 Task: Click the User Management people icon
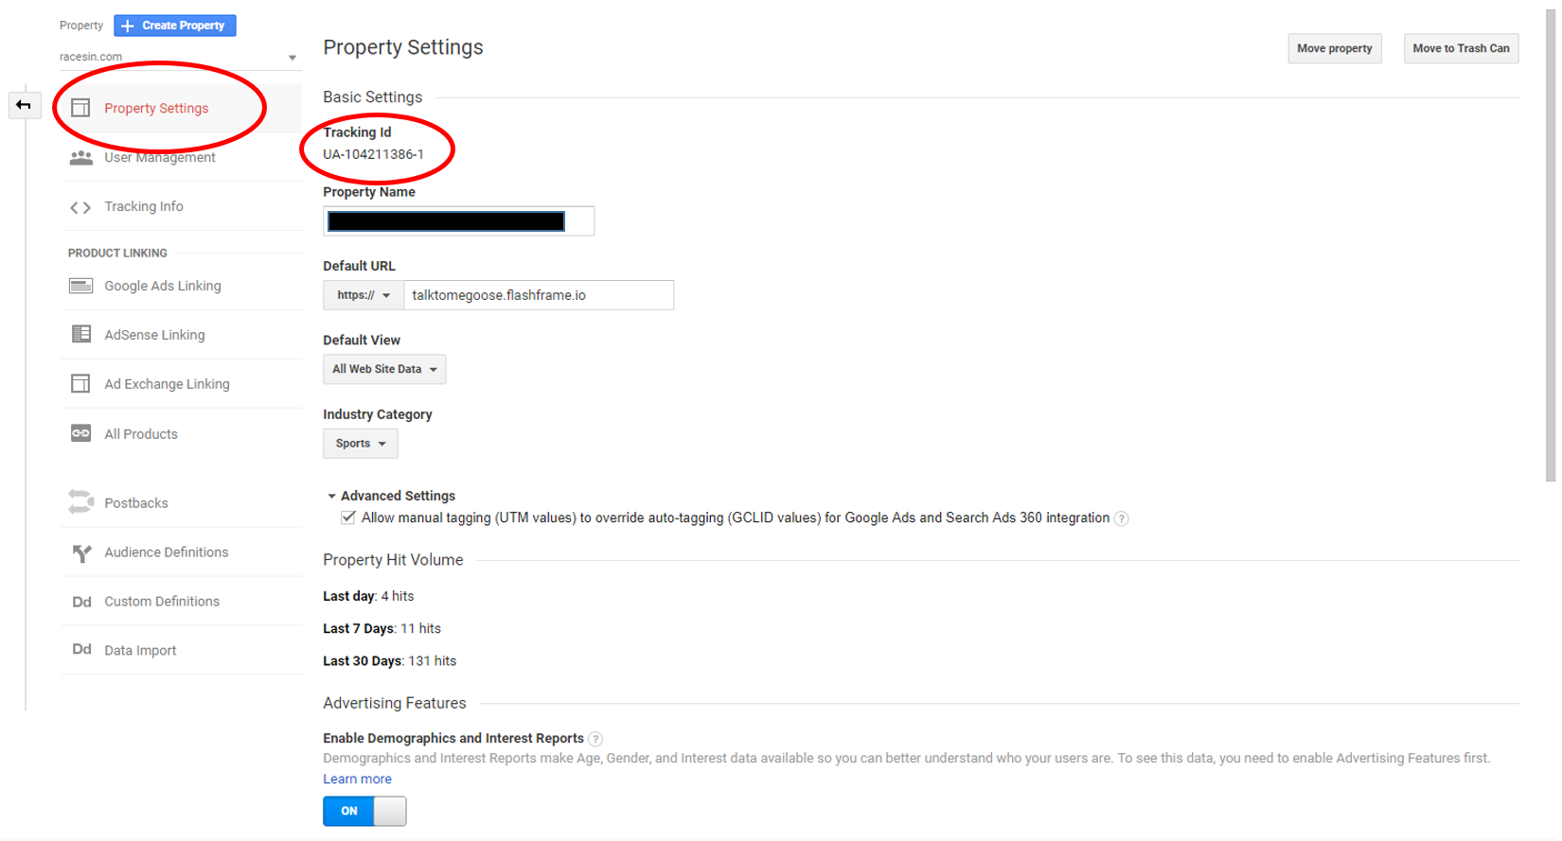81,158
